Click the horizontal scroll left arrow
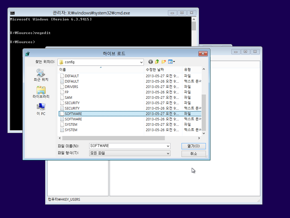Viewport: 290px width, 218px height. [x=60, y=138]
